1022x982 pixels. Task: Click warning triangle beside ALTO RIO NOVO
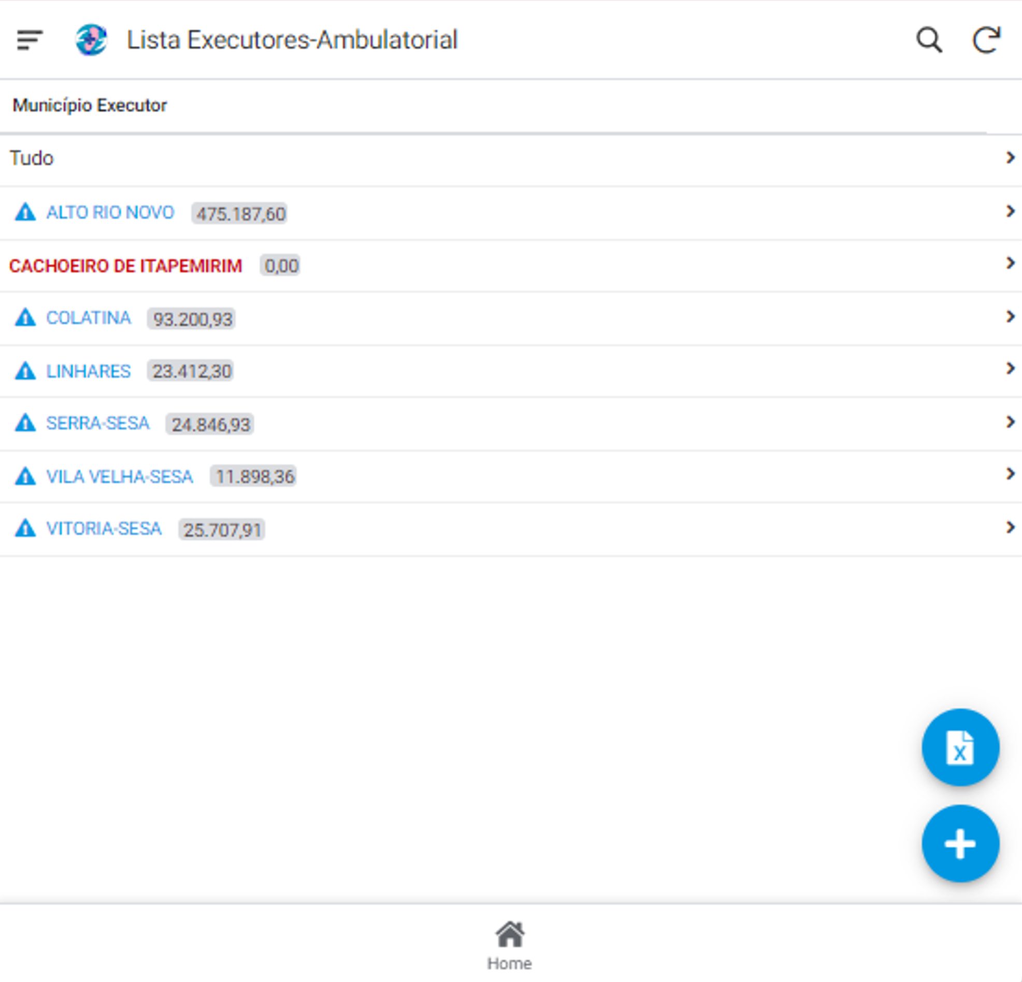[25, 213]
